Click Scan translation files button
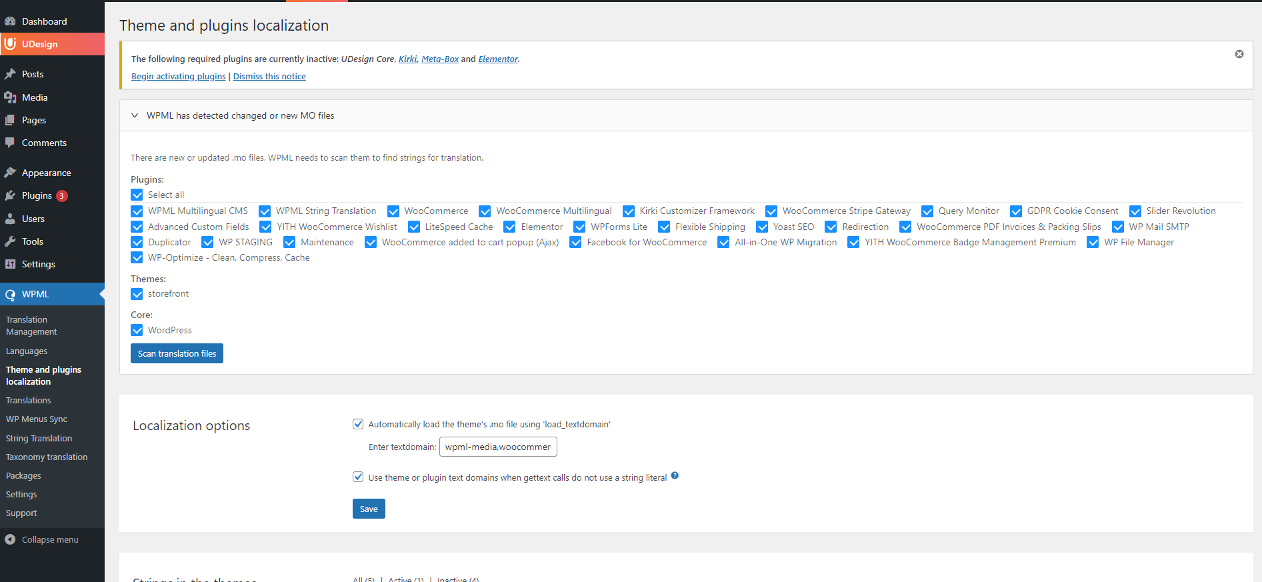 coord(177,353)
